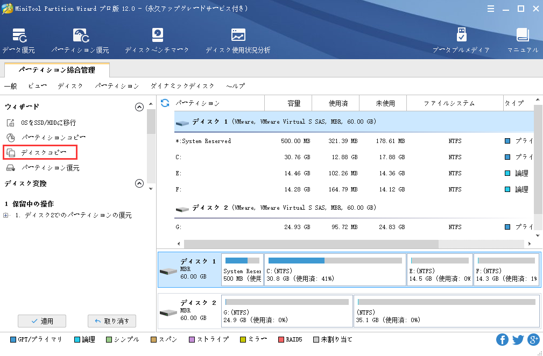Click the 取り消す button
Screen dimensions: 543x356
point(112,321)
